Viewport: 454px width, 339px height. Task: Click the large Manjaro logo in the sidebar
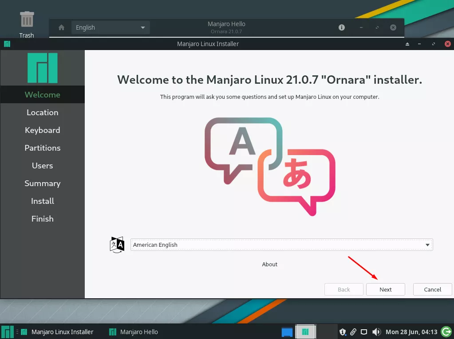(43, 68)
